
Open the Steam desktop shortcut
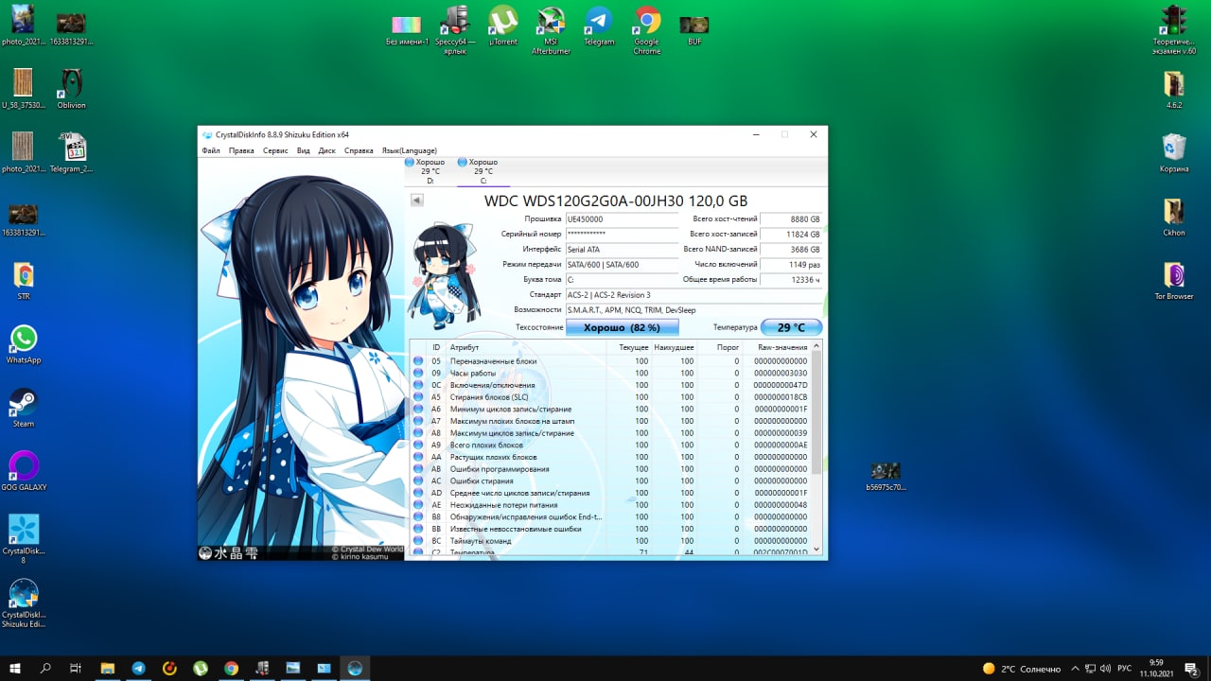pos(24,403)
